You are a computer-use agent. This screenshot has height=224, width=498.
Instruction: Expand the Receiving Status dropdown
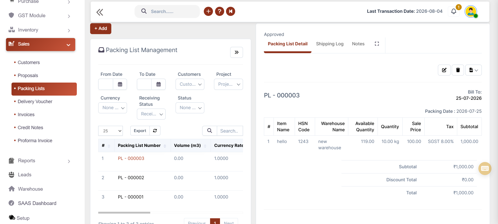click(x=151, y=114)
